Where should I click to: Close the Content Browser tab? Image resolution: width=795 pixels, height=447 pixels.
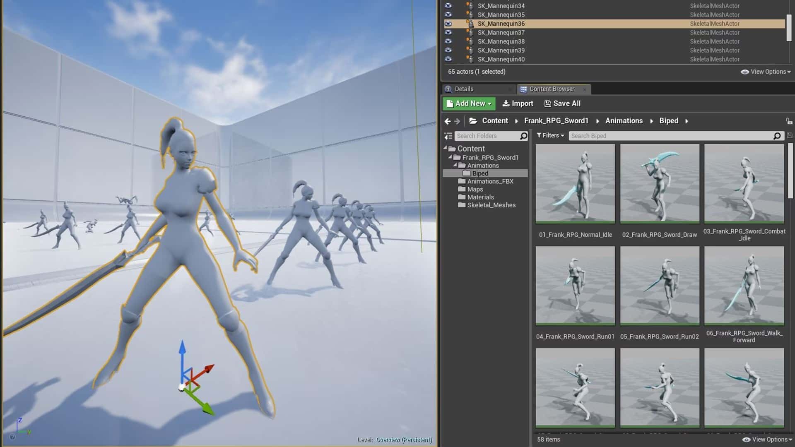(x=585, y=89)
